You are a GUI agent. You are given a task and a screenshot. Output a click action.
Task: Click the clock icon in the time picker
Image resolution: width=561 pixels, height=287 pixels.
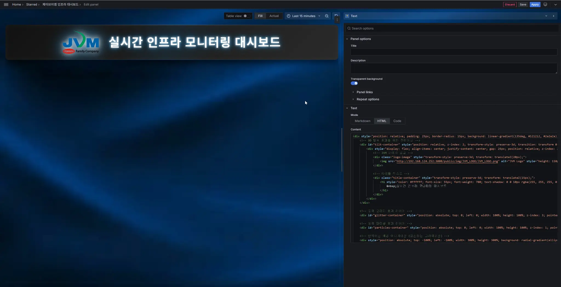click(288, 16)
